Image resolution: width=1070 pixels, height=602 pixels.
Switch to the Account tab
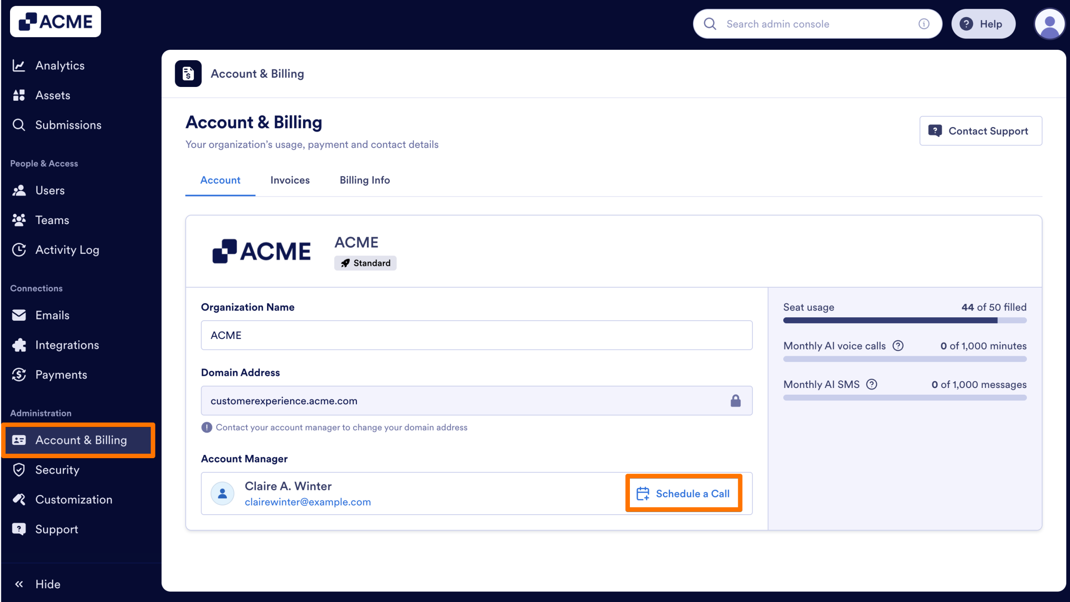click(x=220, y=180)
